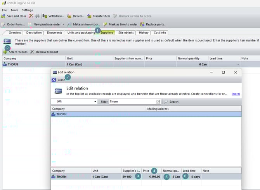
Task: Switch to the Site objects tab
Action: (126, 33)
